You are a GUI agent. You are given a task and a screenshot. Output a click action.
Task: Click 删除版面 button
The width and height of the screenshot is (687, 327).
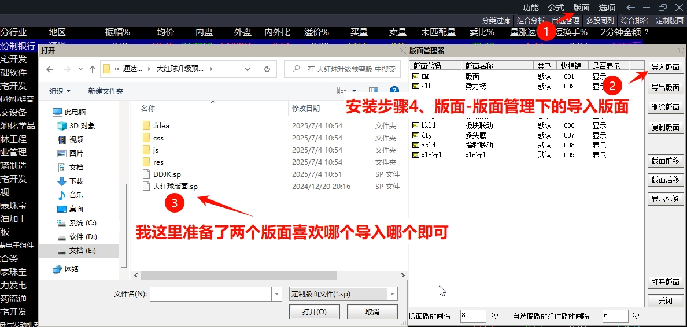(x=665, y=107)
